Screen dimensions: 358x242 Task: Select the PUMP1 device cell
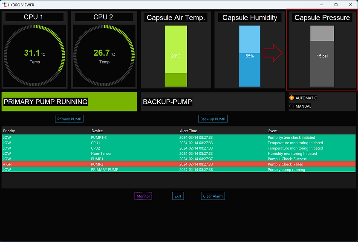point(97,159)
